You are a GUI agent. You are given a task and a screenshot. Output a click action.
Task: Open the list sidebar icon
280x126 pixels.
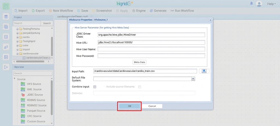[x=6, y=37]
